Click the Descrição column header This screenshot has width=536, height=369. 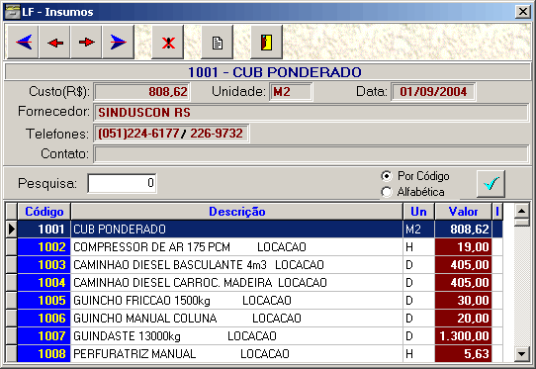pos(237,212)
